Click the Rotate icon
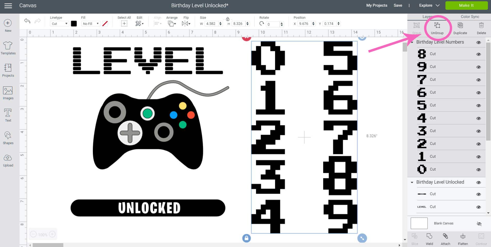Image resolution: width=491 pixels, height=247 pixels. point(262,24)
